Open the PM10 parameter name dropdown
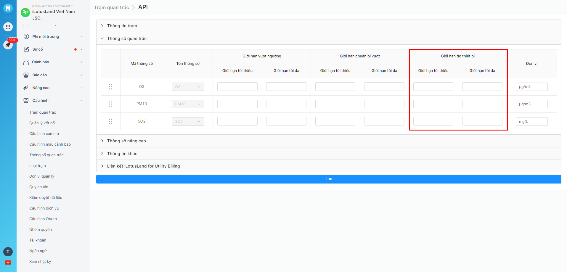Viewport: 567px width, 272px height. (188, 104)
